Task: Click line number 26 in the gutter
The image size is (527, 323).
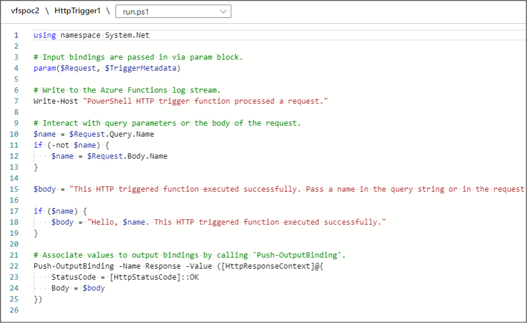Action: coord(14,310)
